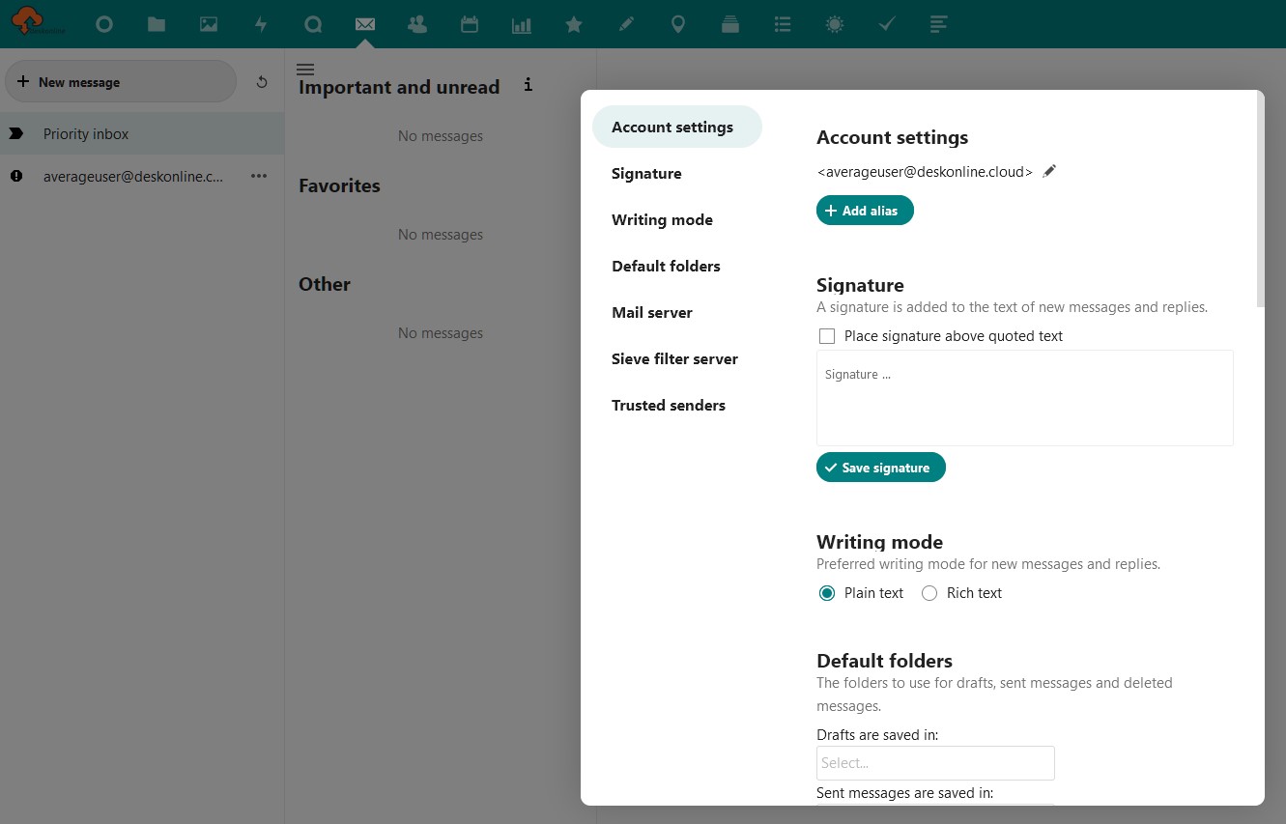The height and width of the screenshot is (824, 1286).
Task: Click the Add alias button
Action: pyautogui.click(x=865, y=211)
